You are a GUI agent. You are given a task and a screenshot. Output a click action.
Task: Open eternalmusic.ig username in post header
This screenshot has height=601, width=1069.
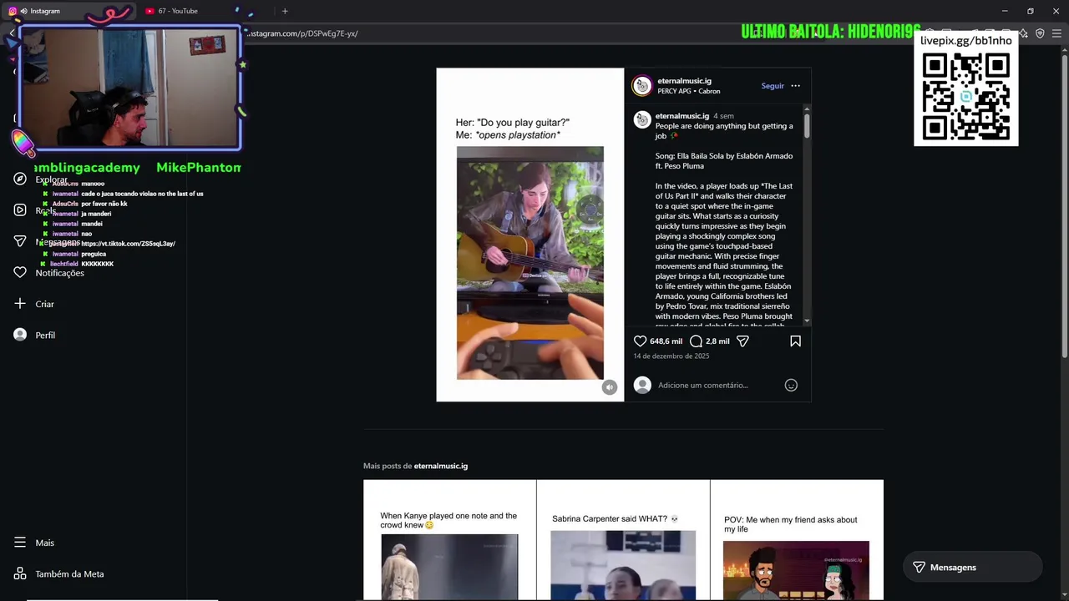[x=684, y=81]
